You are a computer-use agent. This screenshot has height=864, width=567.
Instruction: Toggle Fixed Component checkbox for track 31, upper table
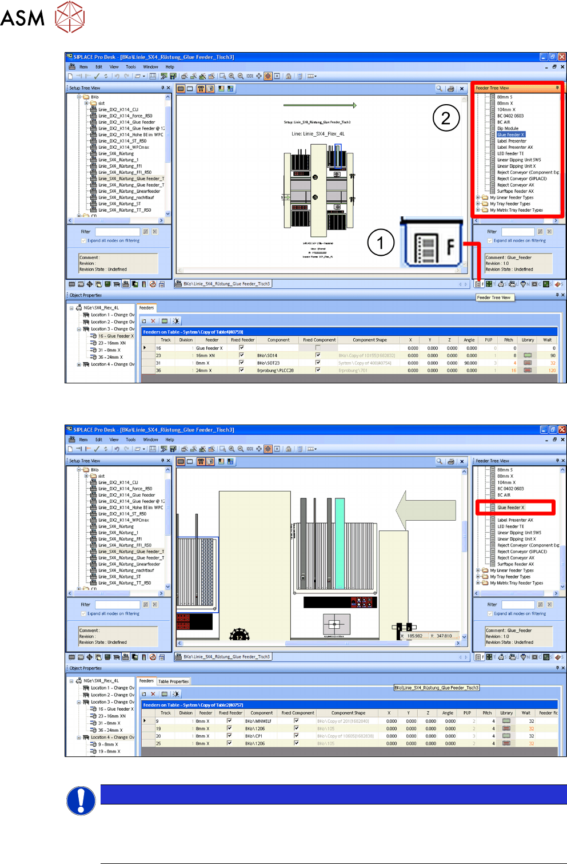coord(318,363)
